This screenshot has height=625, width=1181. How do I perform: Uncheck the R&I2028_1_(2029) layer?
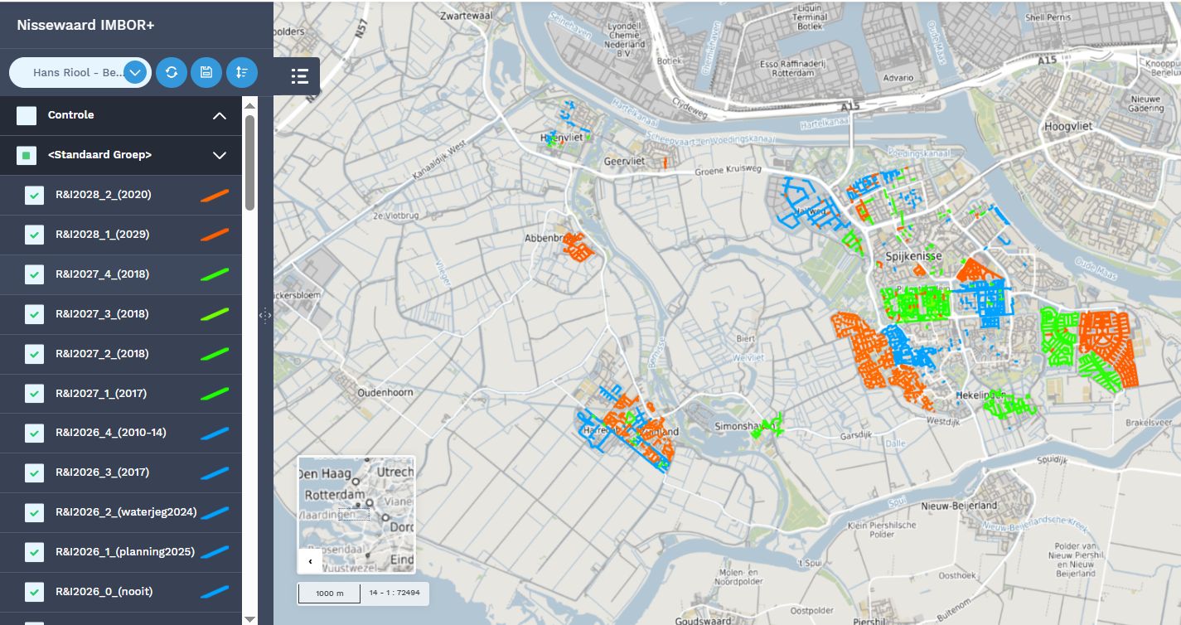(34, 235)
